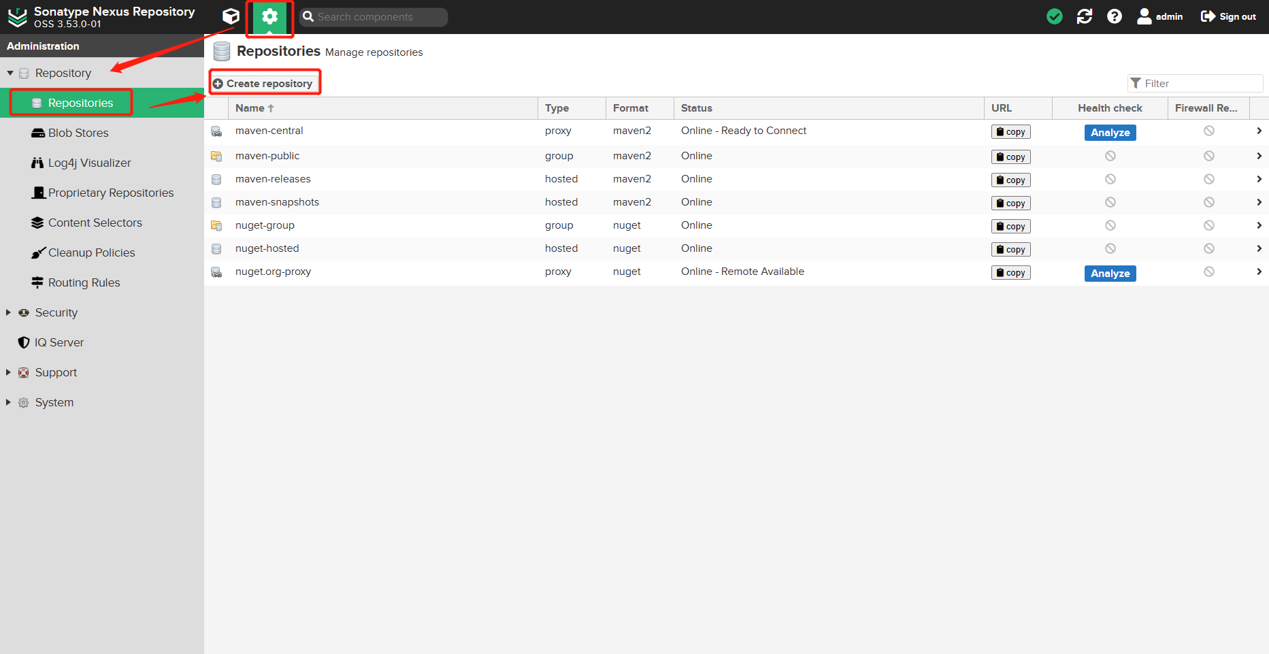Click the firewall status icon for maven-public
The height and width of the screenshot is (654, 1269).
[1209, 156]
